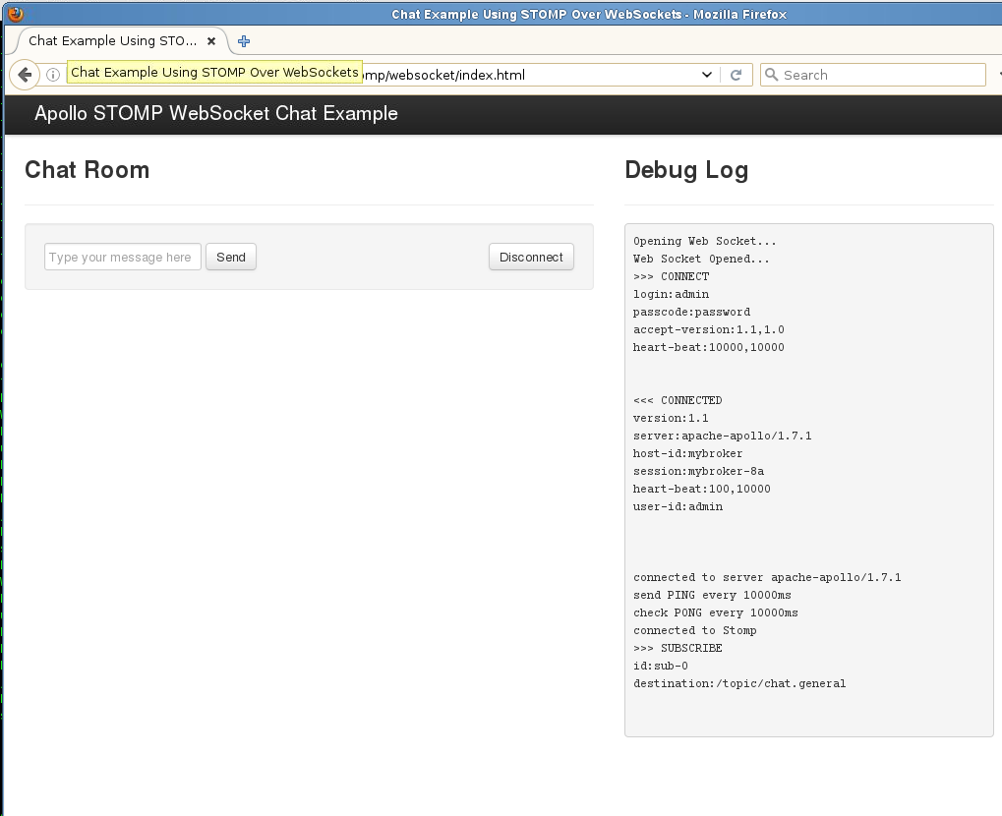Open the site information icon
Viewport: 1002px width, 816px height.
click(54, 75)
